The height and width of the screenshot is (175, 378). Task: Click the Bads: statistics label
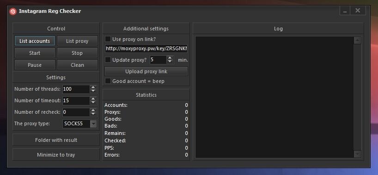coord(111,126)
